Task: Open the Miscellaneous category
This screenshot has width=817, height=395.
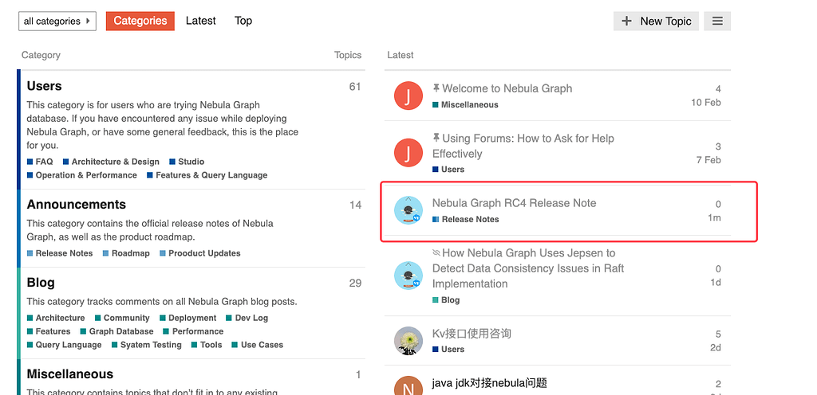Action: coord(70,374)
